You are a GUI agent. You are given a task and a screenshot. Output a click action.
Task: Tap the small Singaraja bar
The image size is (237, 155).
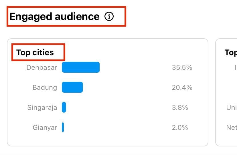click(x=64, y=107)
